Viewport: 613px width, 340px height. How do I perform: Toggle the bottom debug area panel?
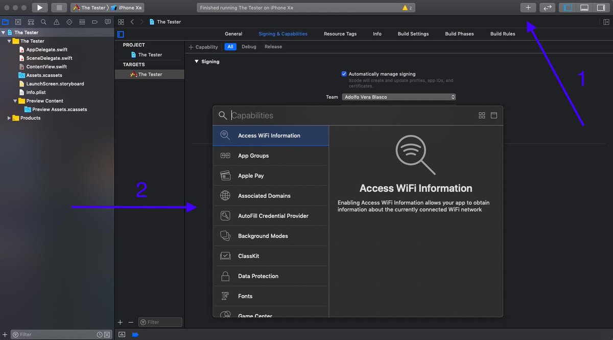(x=584, y=8)
